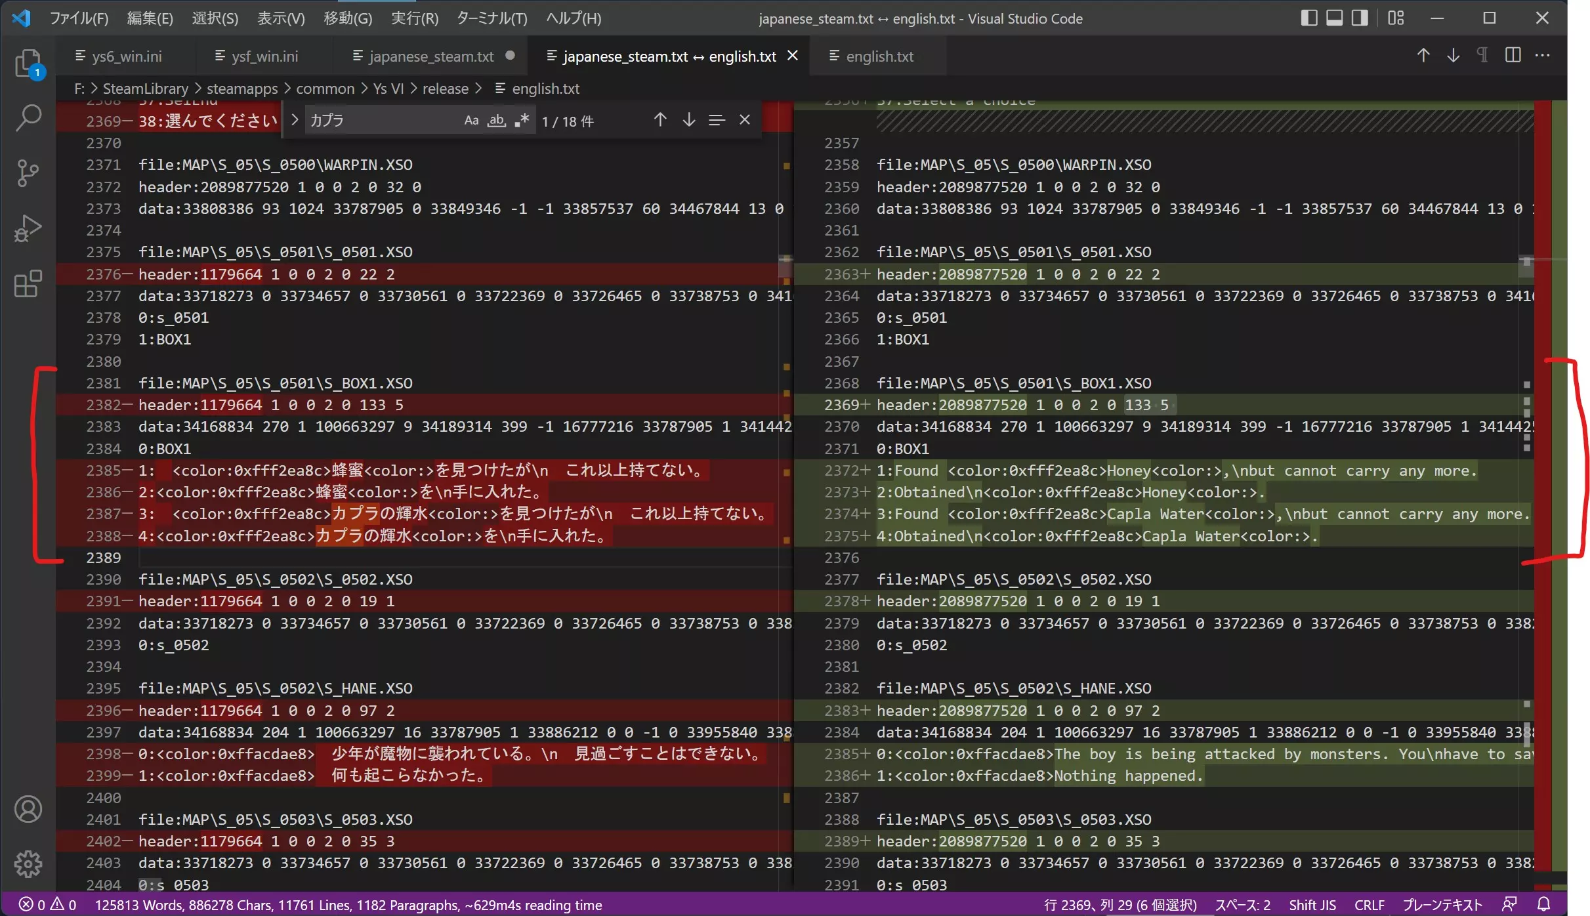Open the ターミナル(T) menu
The height and width of the screenshot is (916, 1590).
click(x=492, y=18)
